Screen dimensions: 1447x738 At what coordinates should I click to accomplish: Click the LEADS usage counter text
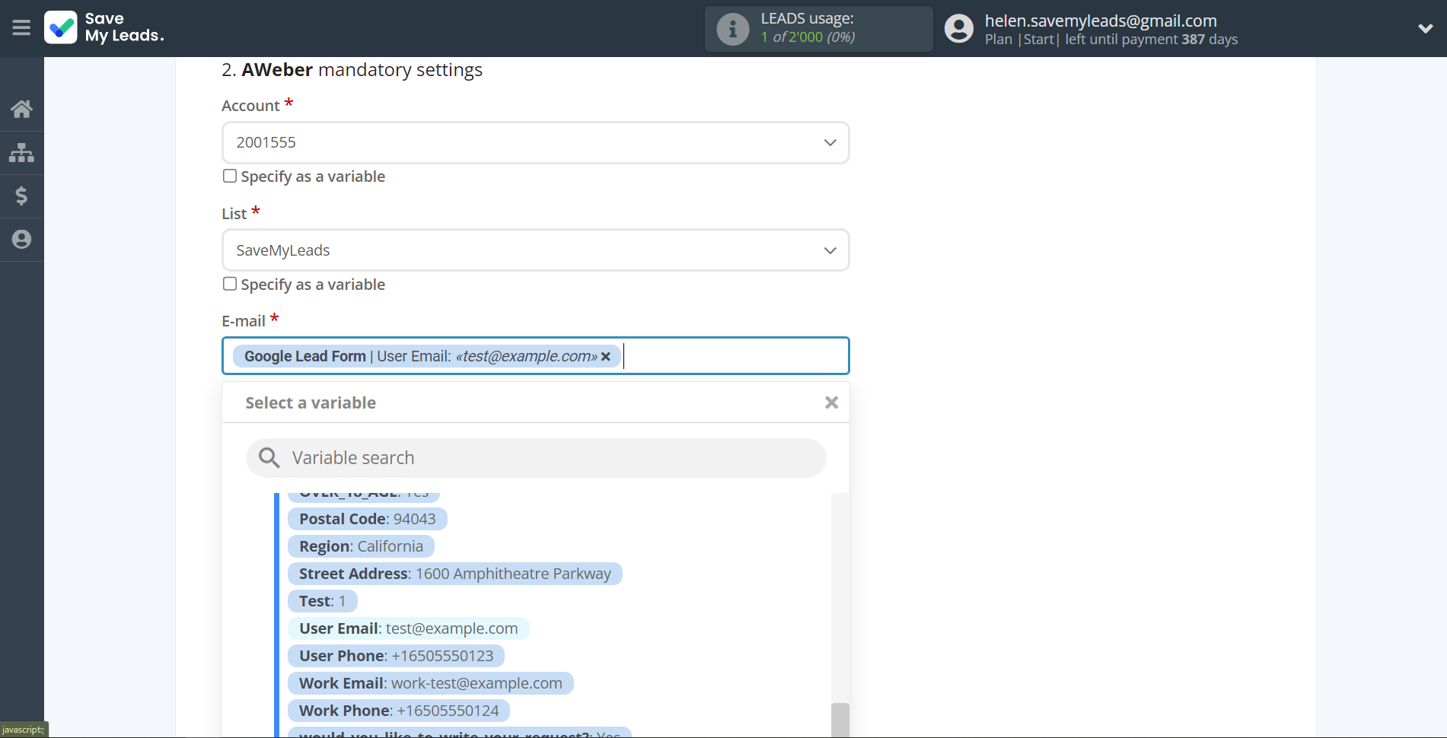[808, 37]
